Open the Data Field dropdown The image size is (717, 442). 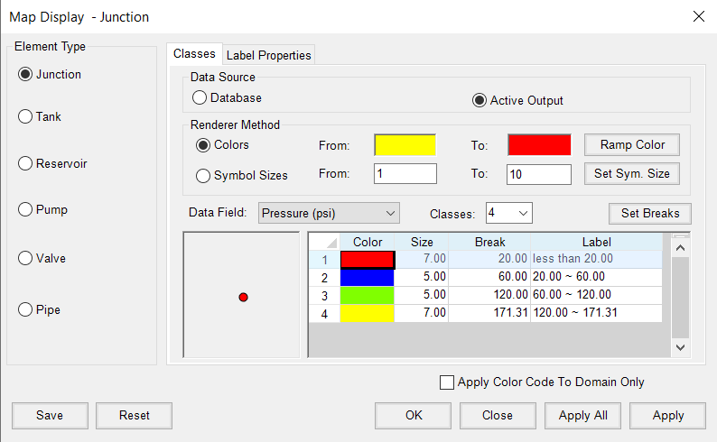(x=329, y=213)
